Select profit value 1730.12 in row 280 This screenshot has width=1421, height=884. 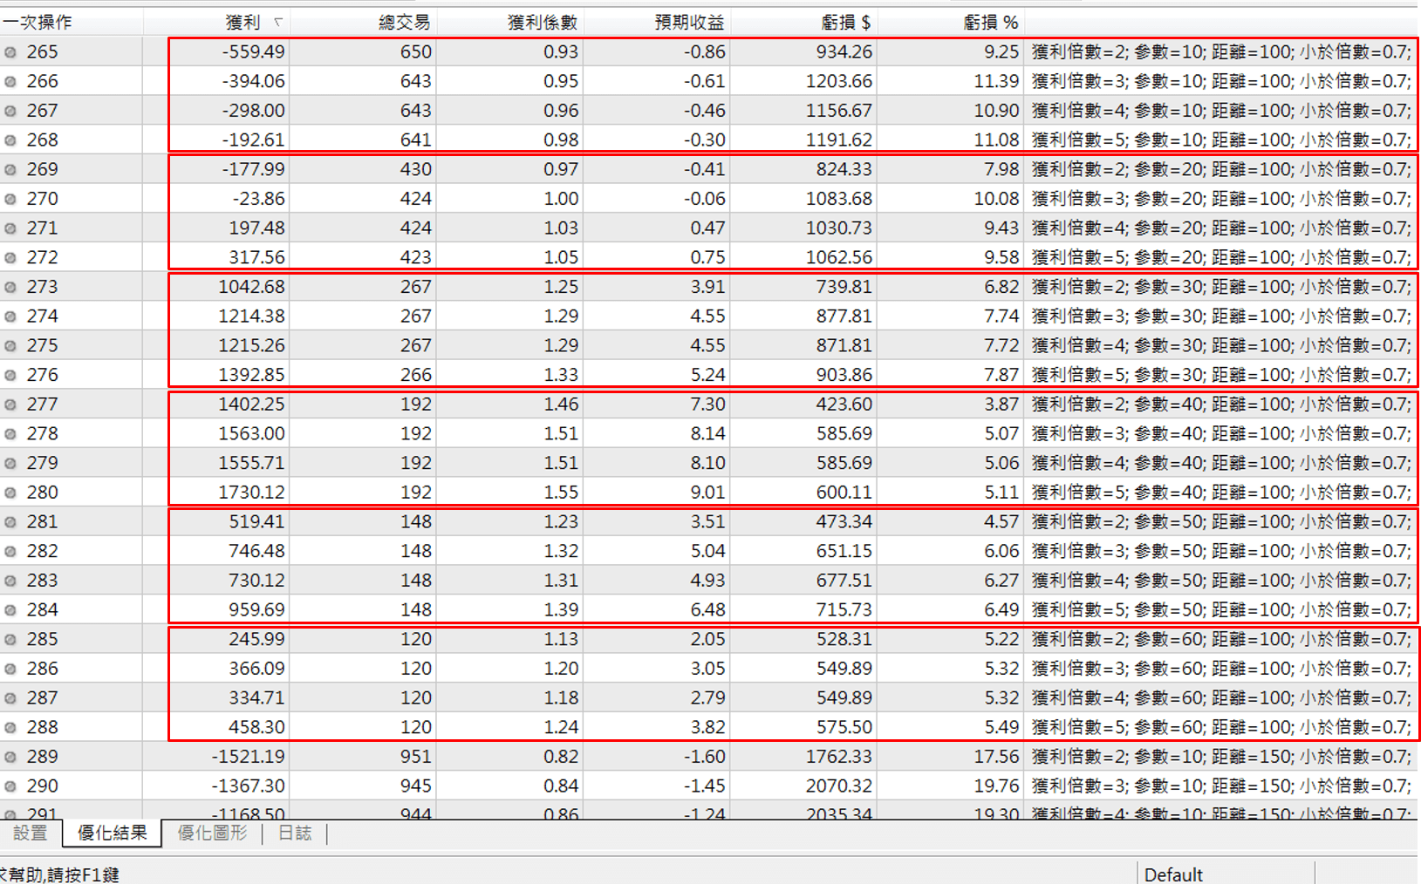pyautogui.click(x=251, y=493)
